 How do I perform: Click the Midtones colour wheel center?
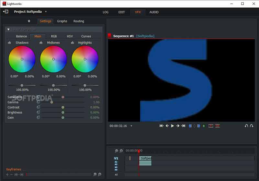click(x=53, y=59)
